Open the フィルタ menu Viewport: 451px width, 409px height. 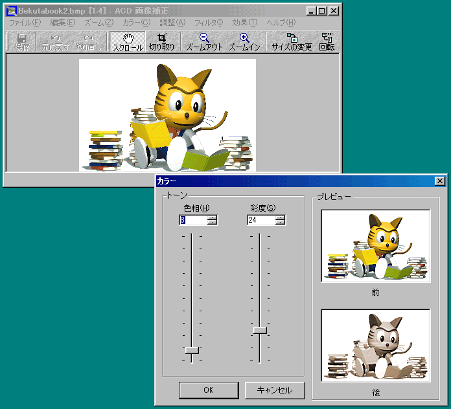click(x=209, y=23)
